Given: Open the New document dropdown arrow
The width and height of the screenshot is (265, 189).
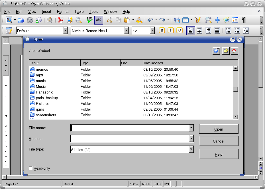Looking at the screenshot, I should [x=15, y=20].
